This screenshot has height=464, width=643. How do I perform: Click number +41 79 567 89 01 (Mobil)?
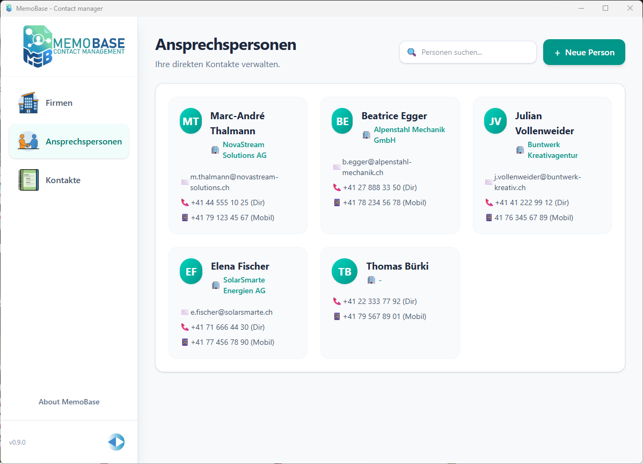tap(385, 316)
